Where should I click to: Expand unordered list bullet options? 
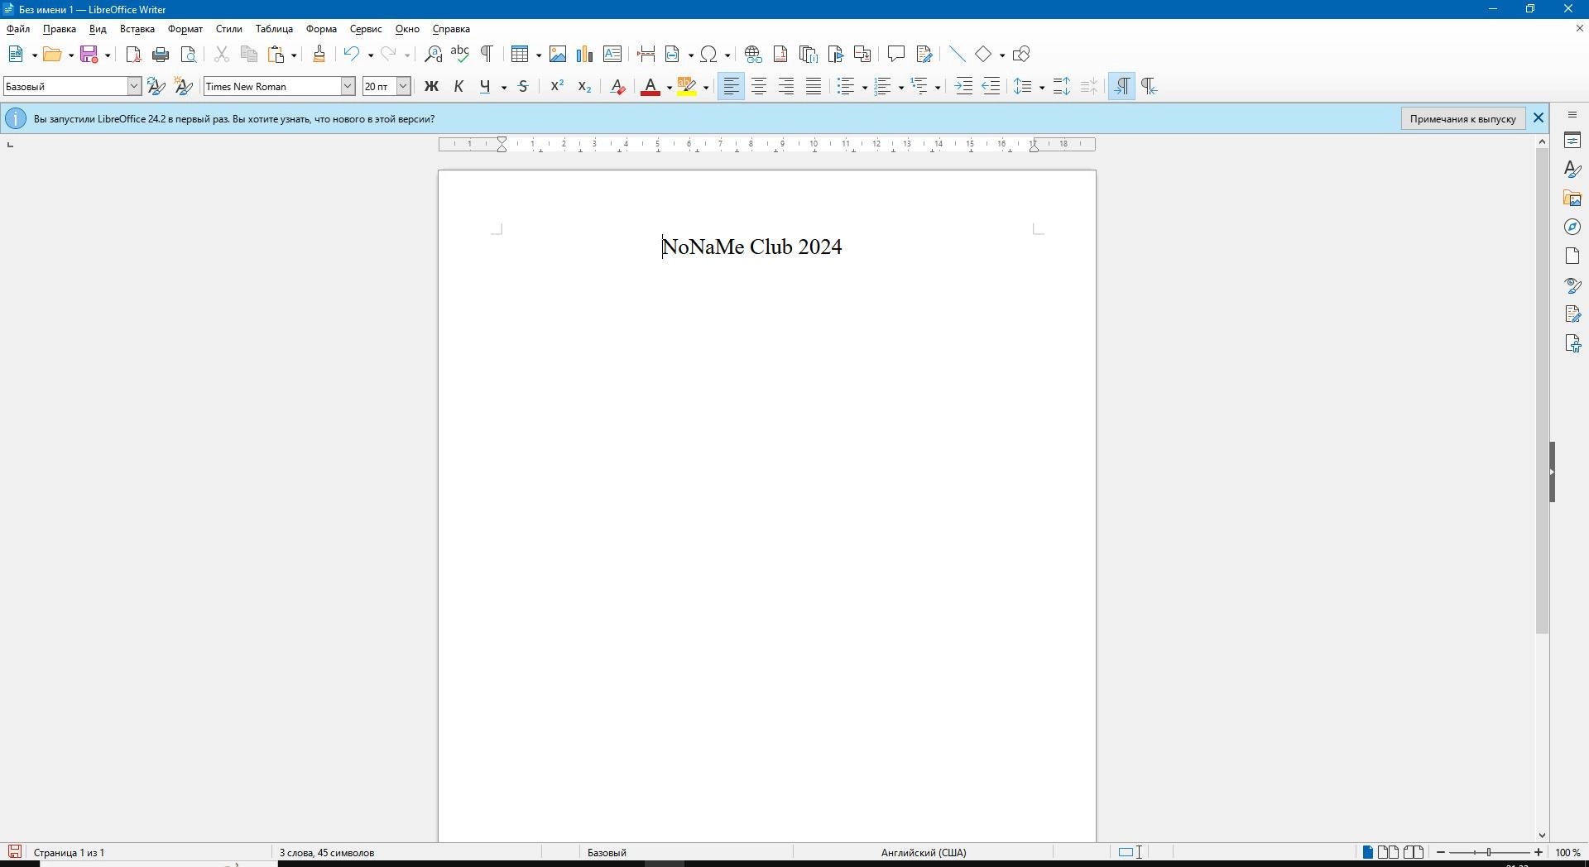click(864, 88)
